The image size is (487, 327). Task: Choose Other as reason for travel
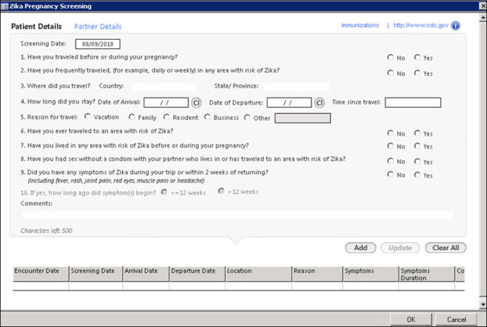pos(247,118)
